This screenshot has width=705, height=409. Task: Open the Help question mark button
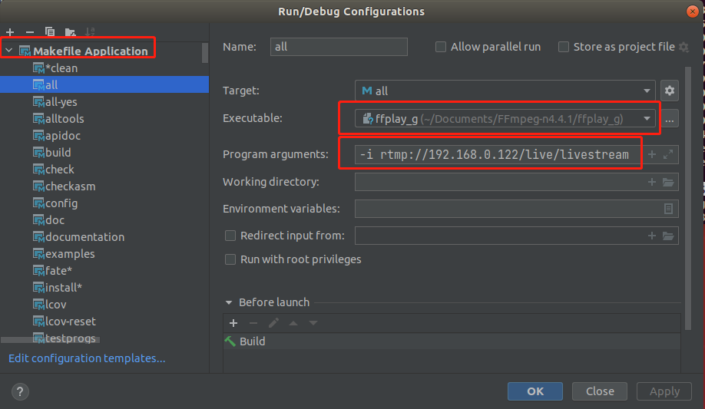[21, 391]
